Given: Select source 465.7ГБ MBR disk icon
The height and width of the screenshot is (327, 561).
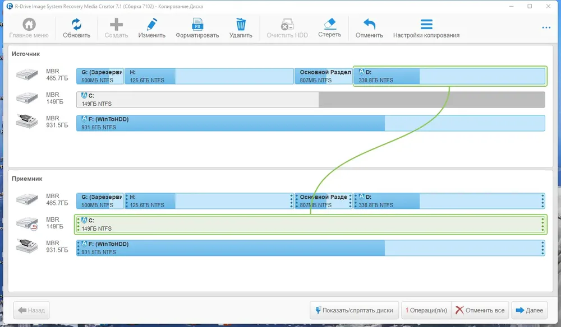Looking at the screenshot, I should 27,74.
